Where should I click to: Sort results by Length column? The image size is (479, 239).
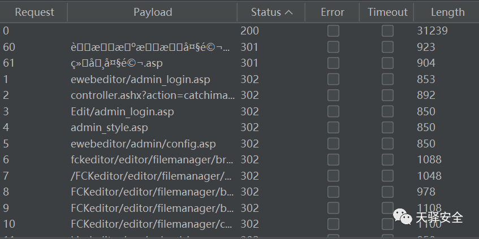447,12
